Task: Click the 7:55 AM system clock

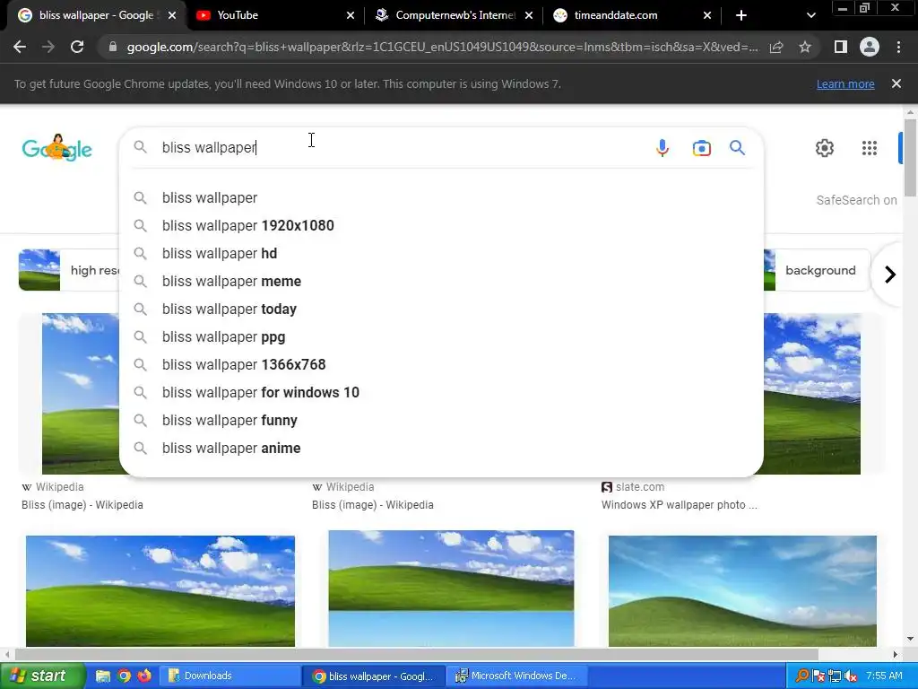Action: pyautogui.click(x=884, y=676)
